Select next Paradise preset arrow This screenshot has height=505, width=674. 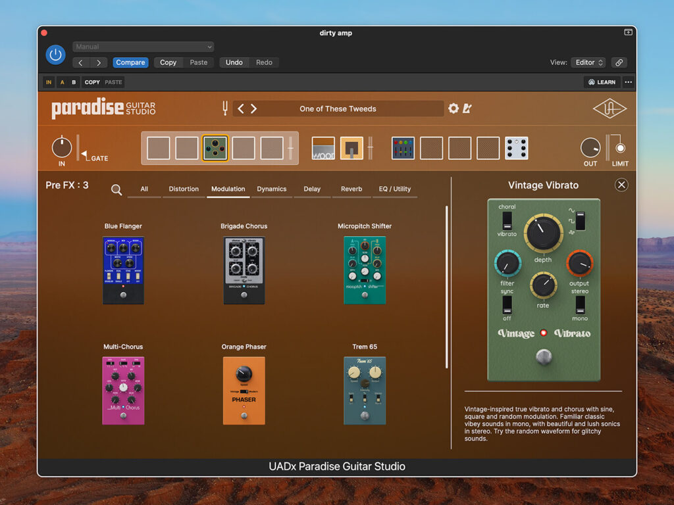coord(254,108)
